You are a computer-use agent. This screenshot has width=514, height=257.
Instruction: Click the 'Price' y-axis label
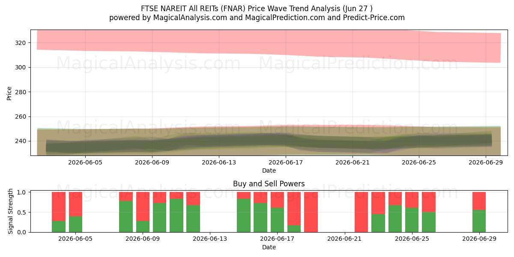click(x=9, y=93)
